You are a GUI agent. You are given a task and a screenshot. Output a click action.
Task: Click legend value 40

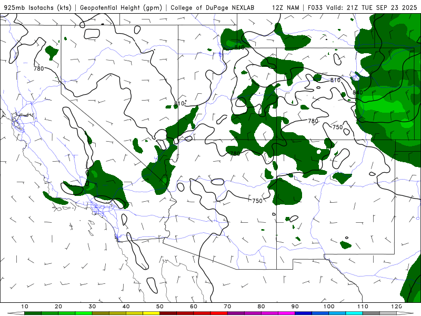coord(126,307)
